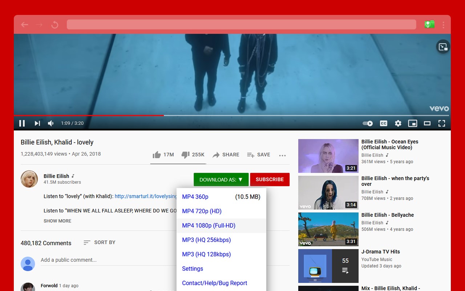Open Billie Eilish channel avatar

29,179
